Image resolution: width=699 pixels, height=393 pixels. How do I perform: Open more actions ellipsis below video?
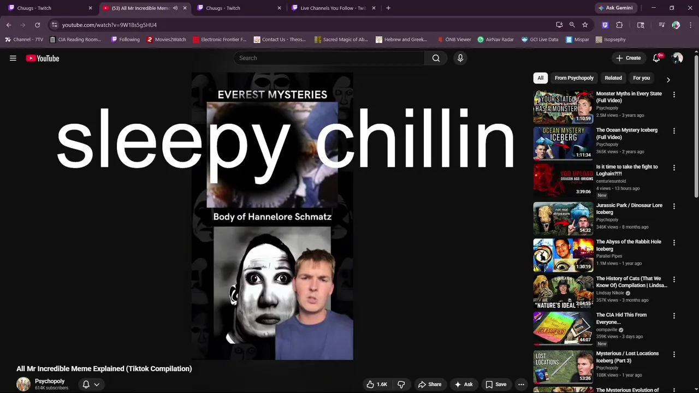[x=521, y=384]
